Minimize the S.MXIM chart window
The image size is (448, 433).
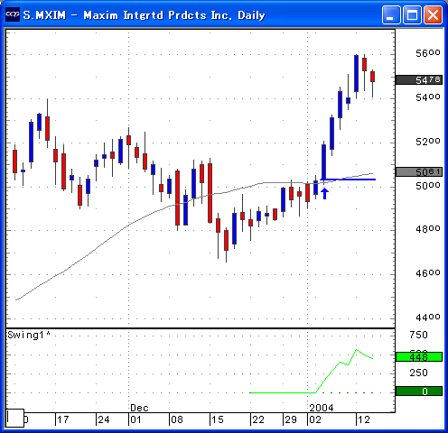click(391, 14)
